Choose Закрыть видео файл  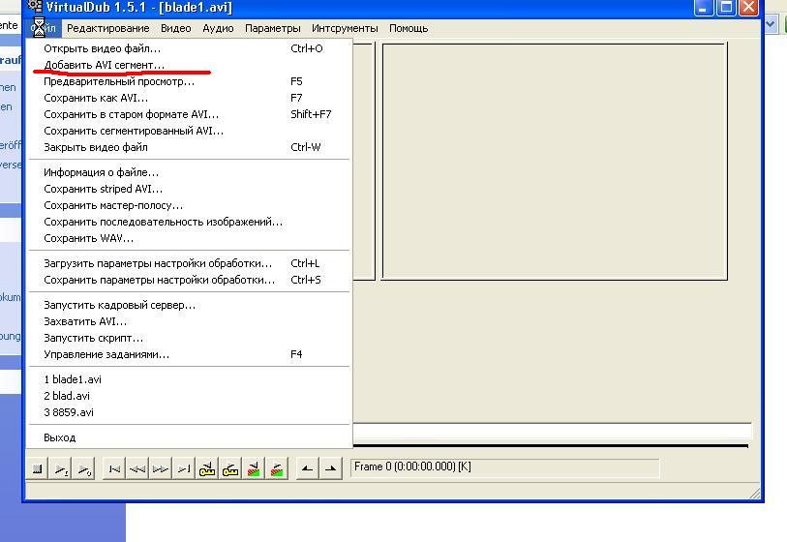coord(189,147)
